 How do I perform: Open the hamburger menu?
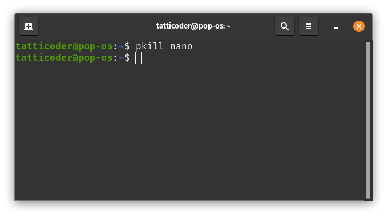click(x=308, y=26)
